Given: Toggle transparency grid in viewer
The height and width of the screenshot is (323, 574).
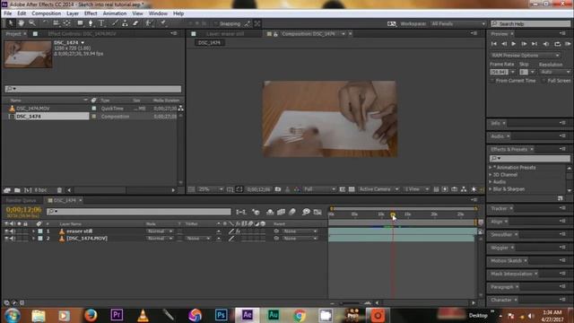Looking at the screenshot, I should click(x=352, y=189).
